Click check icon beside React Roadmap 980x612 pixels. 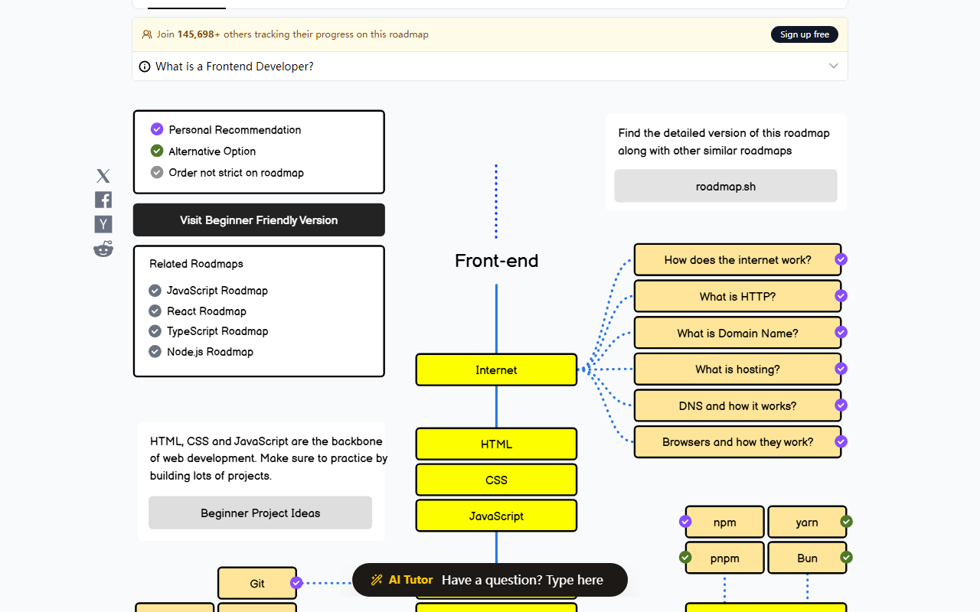click(x=155, y=311)
